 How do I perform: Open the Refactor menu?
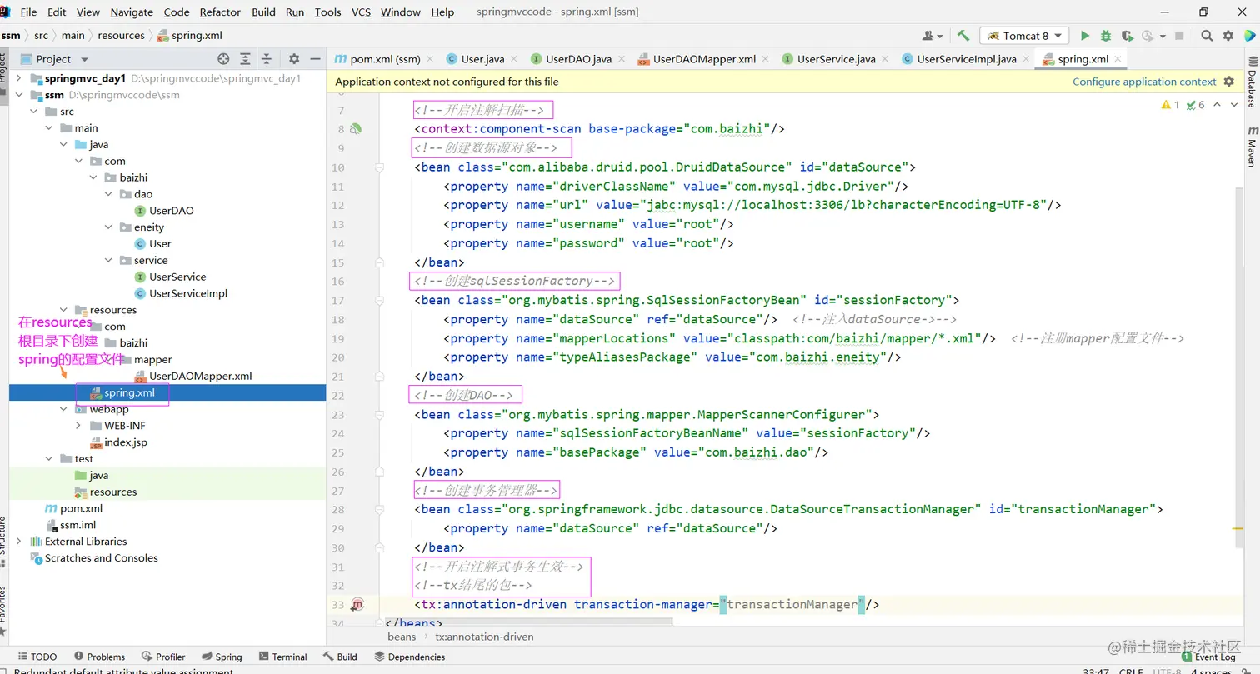tap(221, 12)
